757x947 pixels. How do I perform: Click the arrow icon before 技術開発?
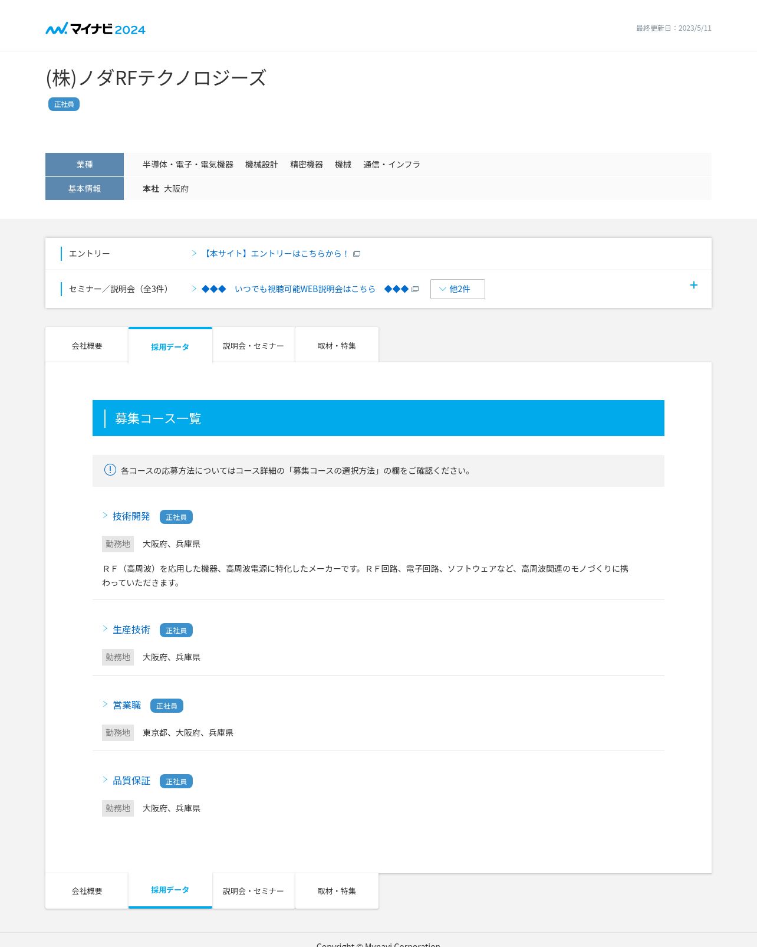[105, 516]
